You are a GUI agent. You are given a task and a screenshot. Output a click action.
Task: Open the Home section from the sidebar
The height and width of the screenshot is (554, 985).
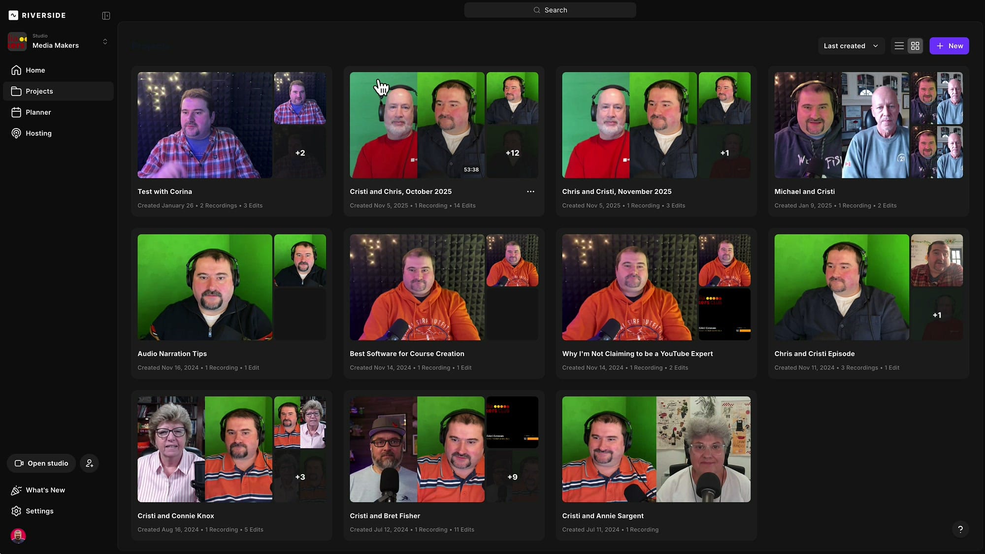pyautogui.click(x=34, y=70)
